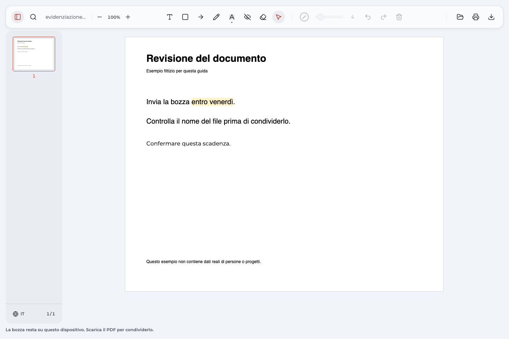The image size is (509, 339).
Task: Undo the last action
Action: pyautogui.click(x=368, y=17)
